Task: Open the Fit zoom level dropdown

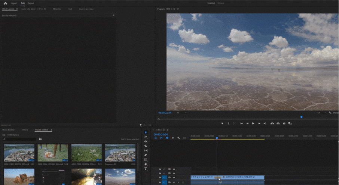Action: click(182, 113)
